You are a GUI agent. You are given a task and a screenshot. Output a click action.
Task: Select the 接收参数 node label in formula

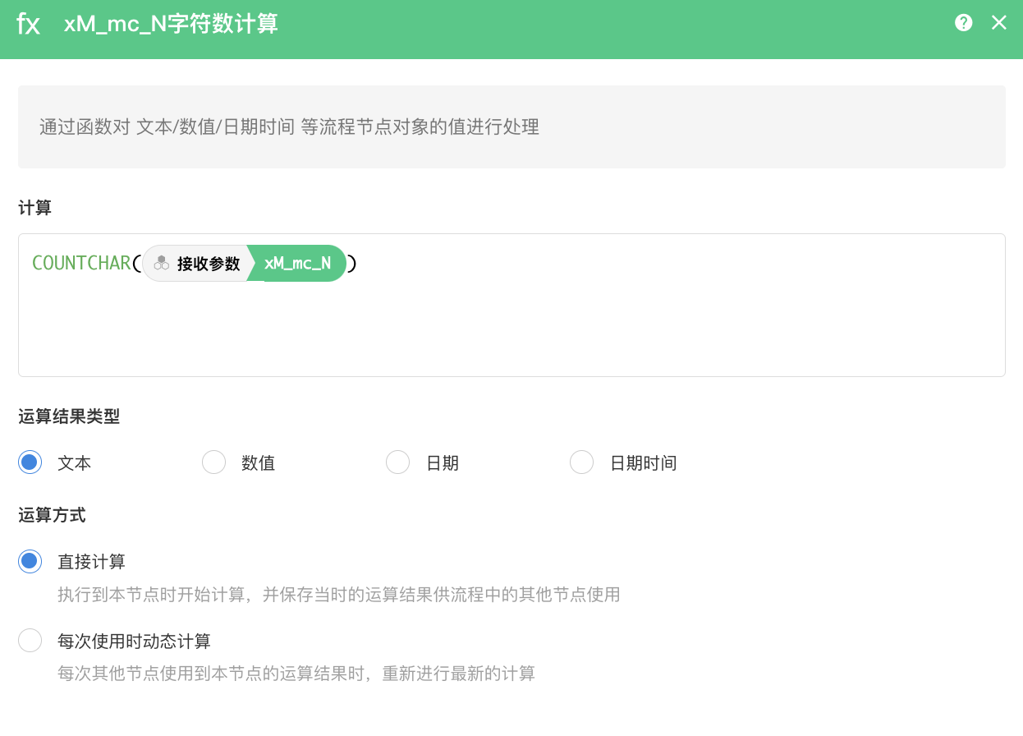pos(209,264)
